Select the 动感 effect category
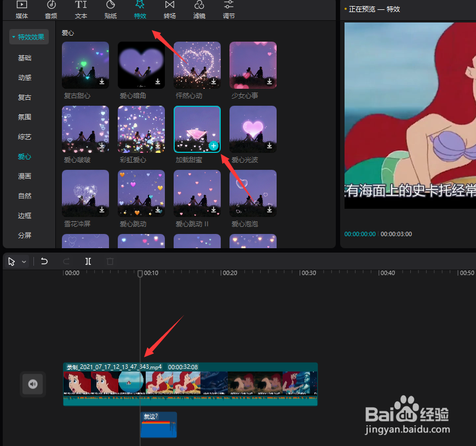The height and width of the screenshot is (446, 476). (25, 78)
